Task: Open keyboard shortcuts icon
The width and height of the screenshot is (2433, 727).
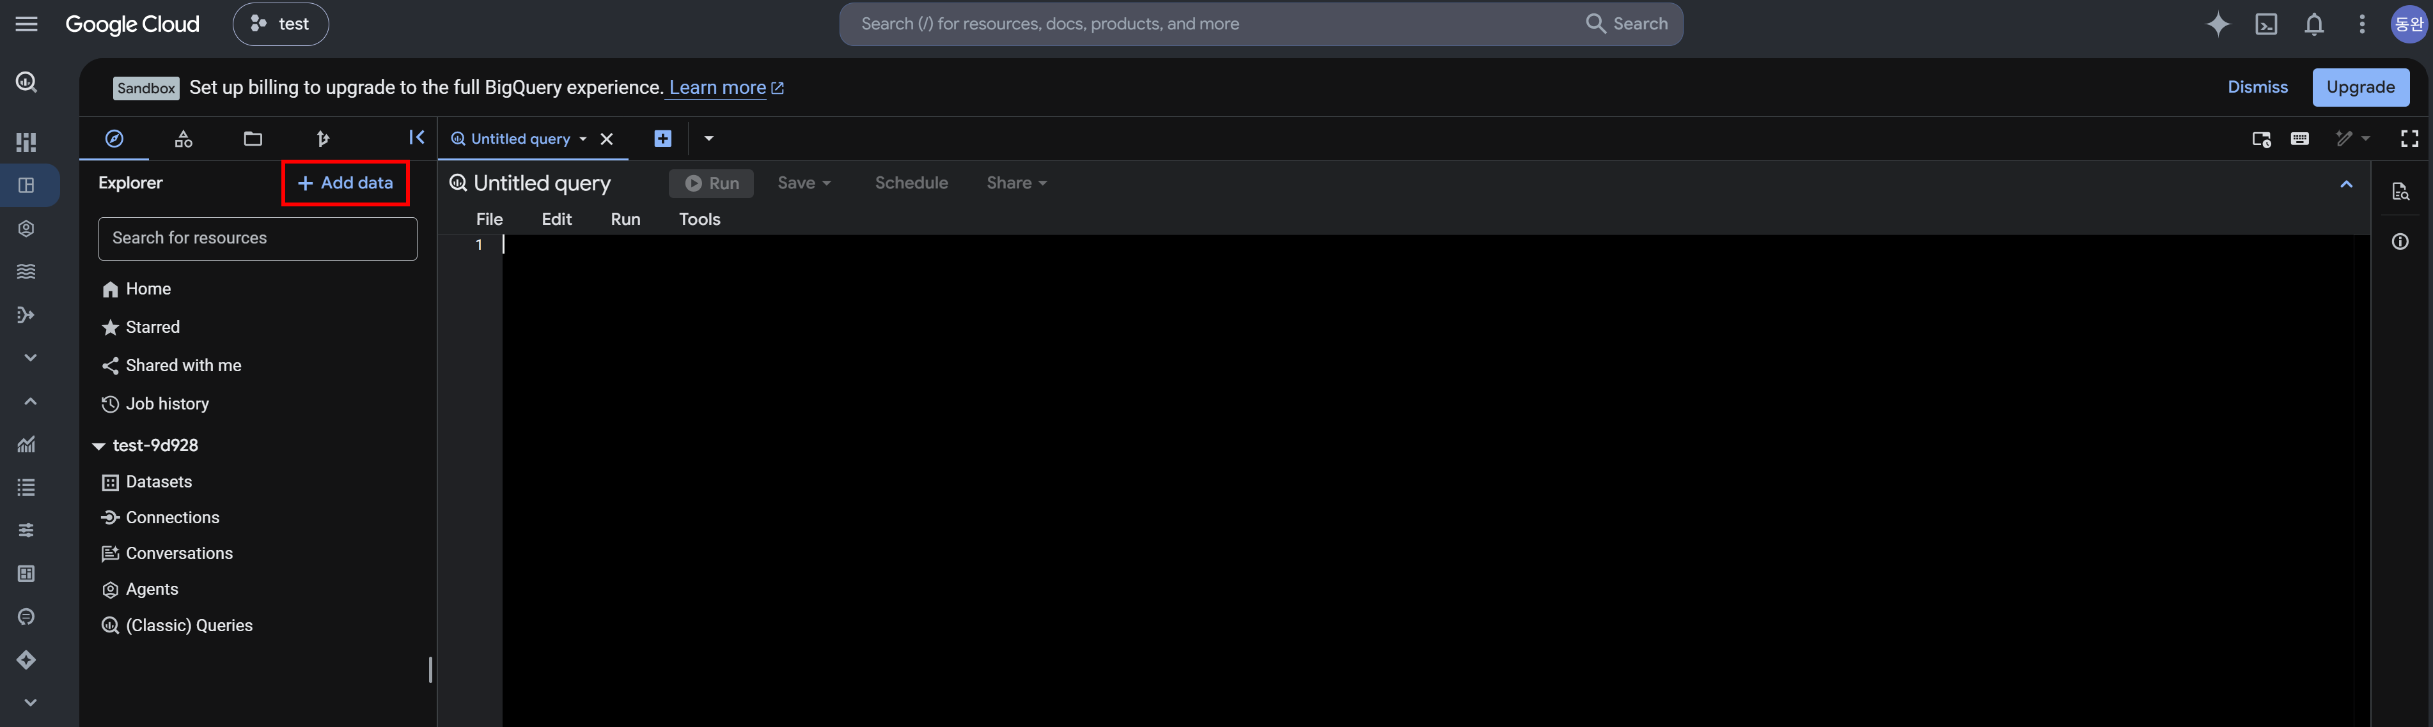Action: (x=2300, y=139)
